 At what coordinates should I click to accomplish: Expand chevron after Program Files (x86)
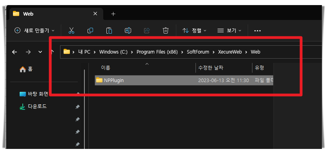pyautogui.click(x=182, y=52)
